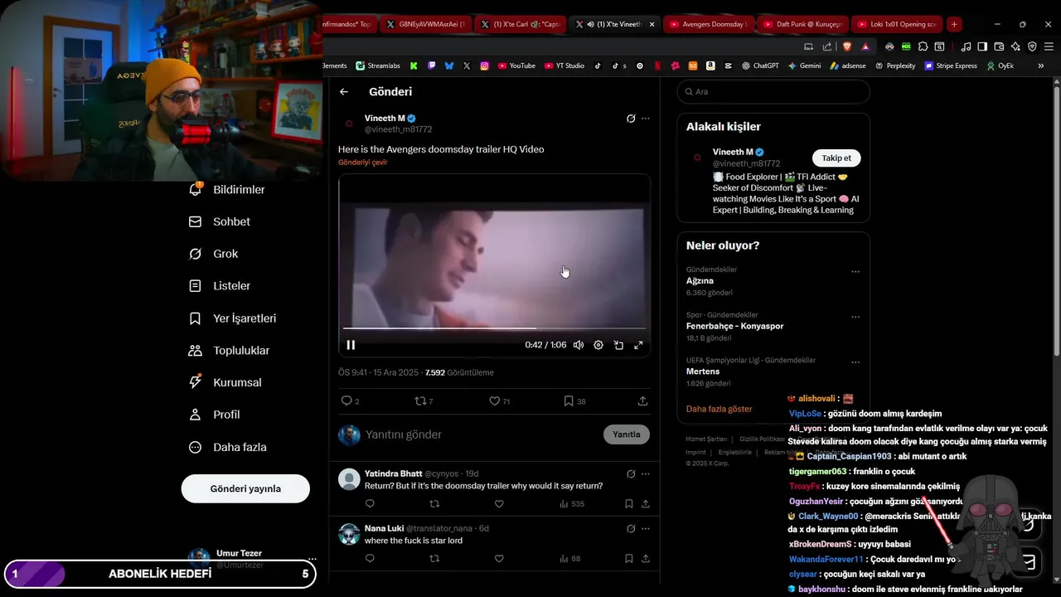This screenshot has height=597, width=1061.
Task: Open the Perplexity bookmark
Action: click(894, 66)
